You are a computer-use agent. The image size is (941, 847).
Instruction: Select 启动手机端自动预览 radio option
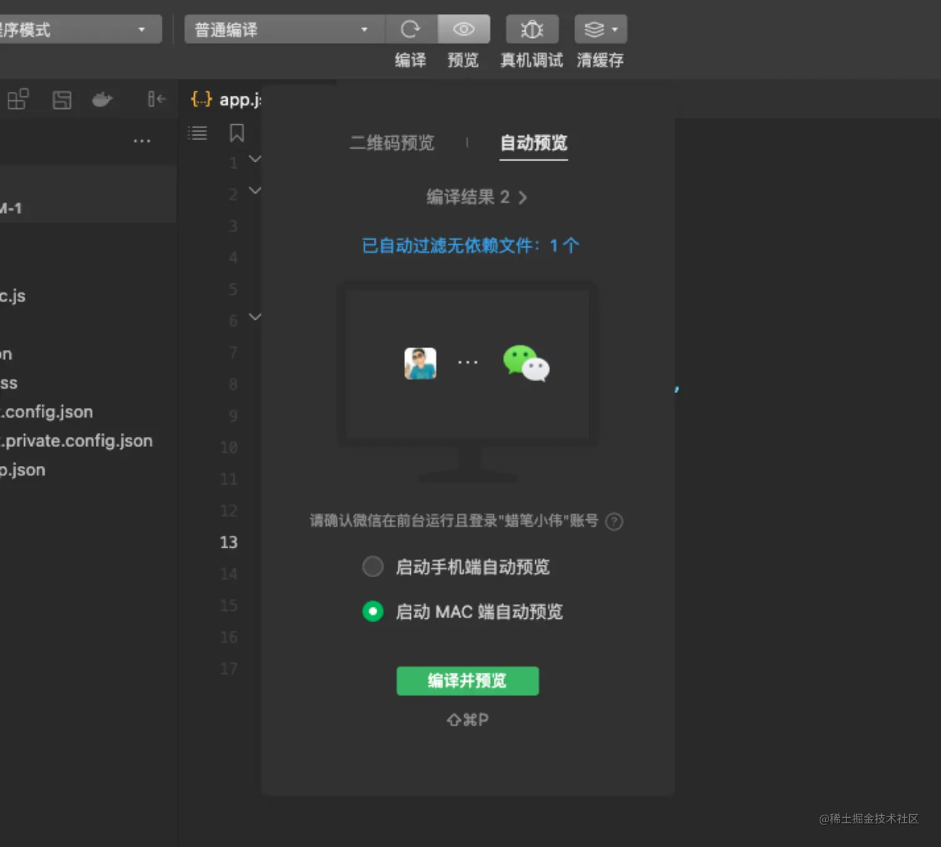click(372, 567)
